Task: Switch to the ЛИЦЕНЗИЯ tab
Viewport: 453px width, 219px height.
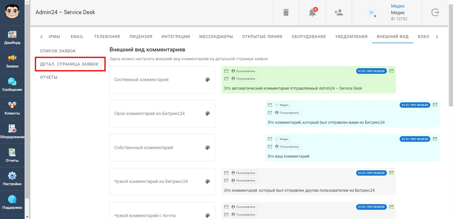Action: pyautogui.click(x=141, y=37)
